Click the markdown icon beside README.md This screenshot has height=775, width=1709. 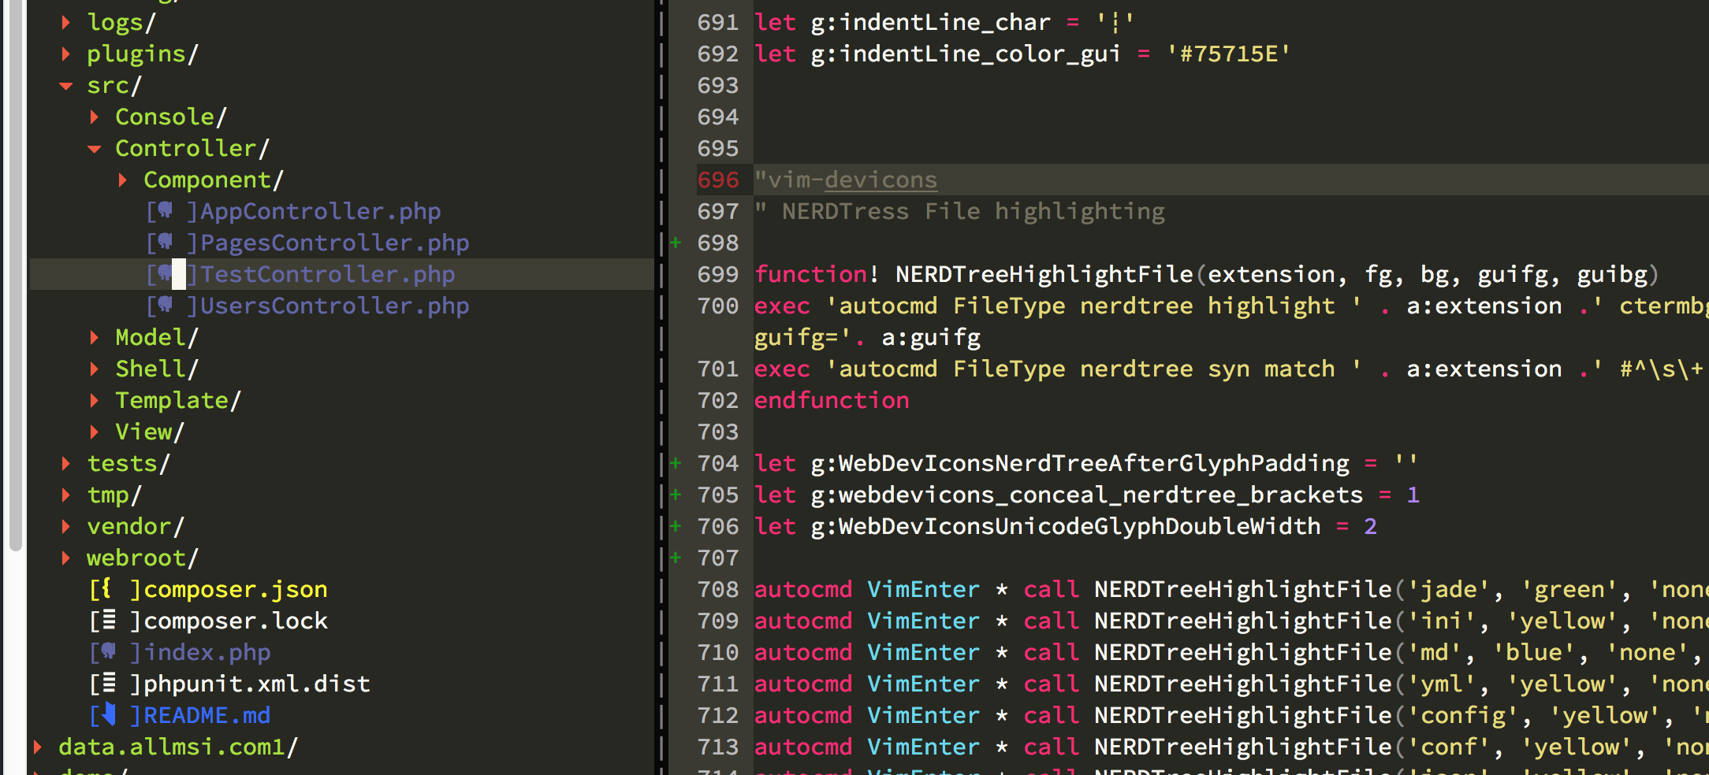108,714
